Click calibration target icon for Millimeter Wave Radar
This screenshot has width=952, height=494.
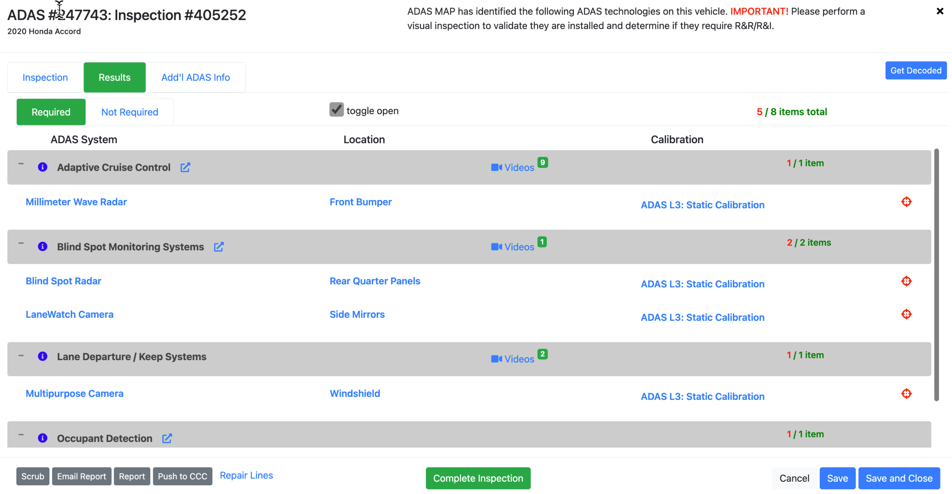906,202
